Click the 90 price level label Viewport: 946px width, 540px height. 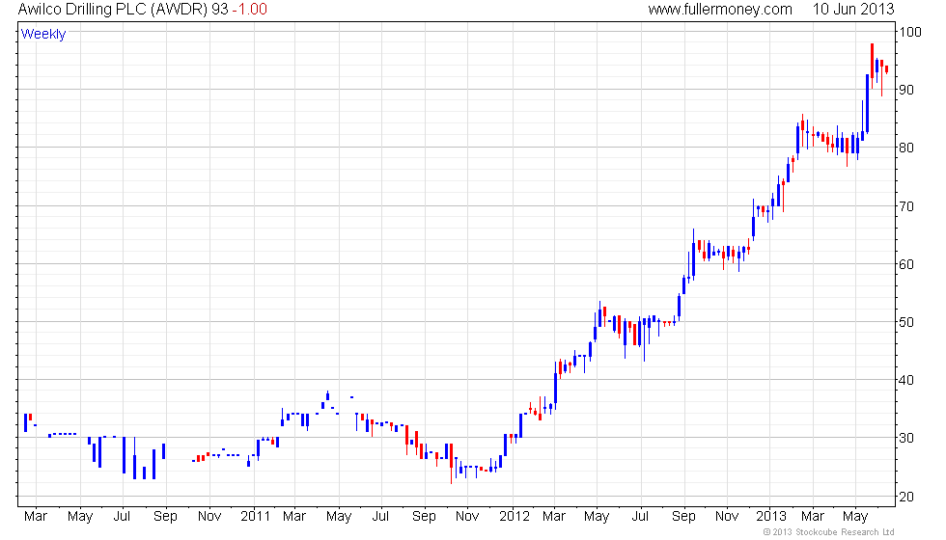tap(906, 91)
